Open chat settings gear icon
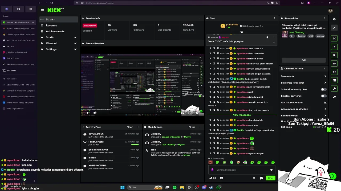Viewport: 341px width, 191px height. 254,178
